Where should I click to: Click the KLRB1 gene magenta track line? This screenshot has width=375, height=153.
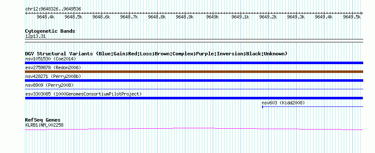(194, 129)
